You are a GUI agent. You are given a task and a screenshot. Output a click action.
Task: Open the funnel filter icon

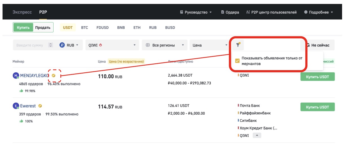[238, 45]
